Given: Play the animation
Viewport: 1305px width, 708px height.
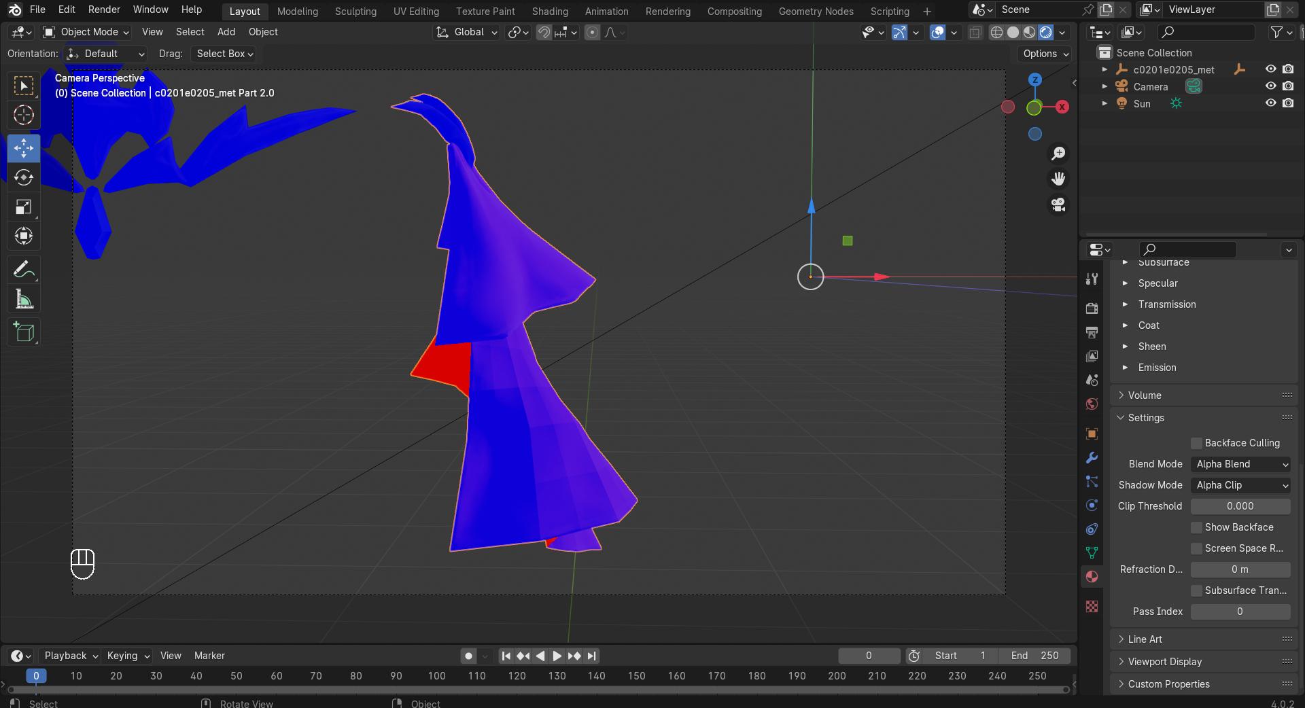Looking at the screenshot, I should point(557,656).
